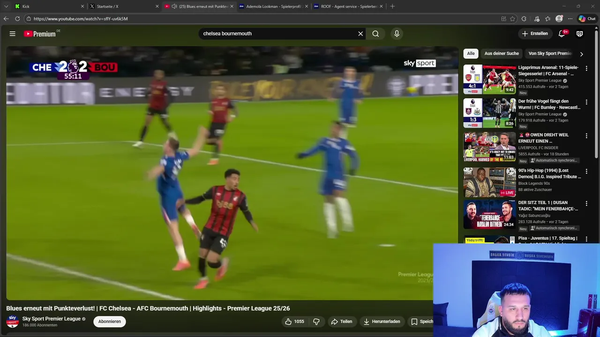Dislike the video with thumbs down
This screenshot has height=337, width=600.
tap(316, 322)
